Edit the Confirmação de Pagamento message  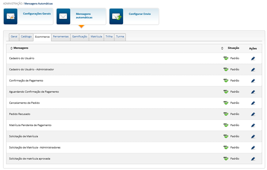click(x=253, y=81)
